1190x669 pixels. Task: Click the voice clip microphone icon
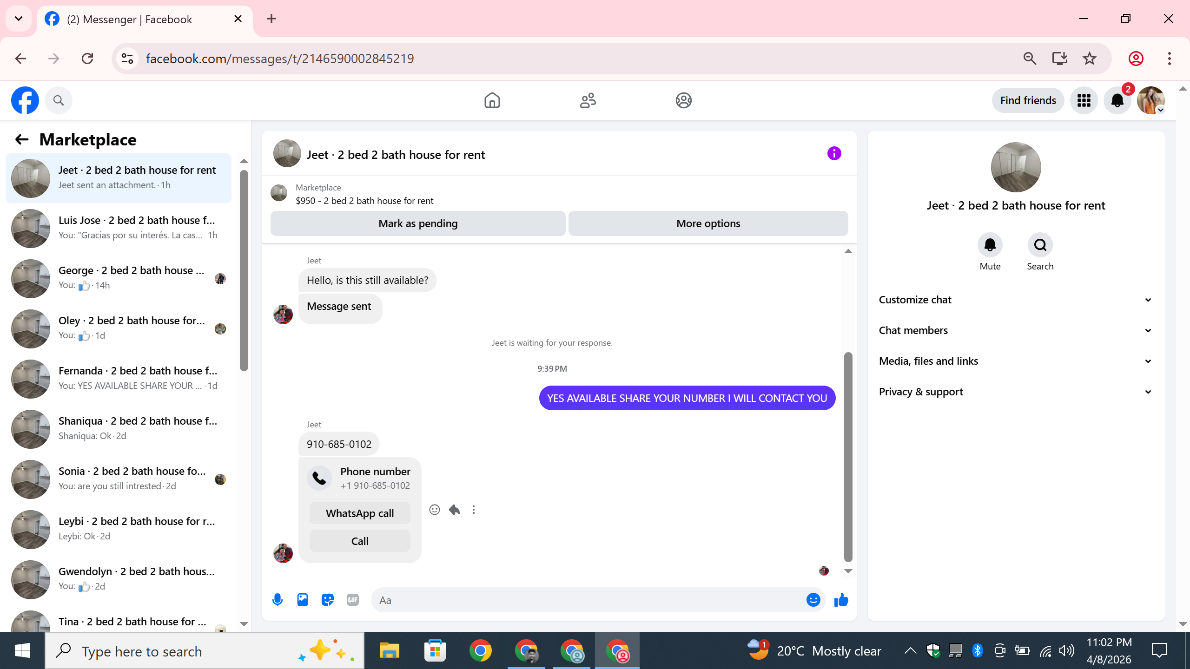[x=278, y=600]
